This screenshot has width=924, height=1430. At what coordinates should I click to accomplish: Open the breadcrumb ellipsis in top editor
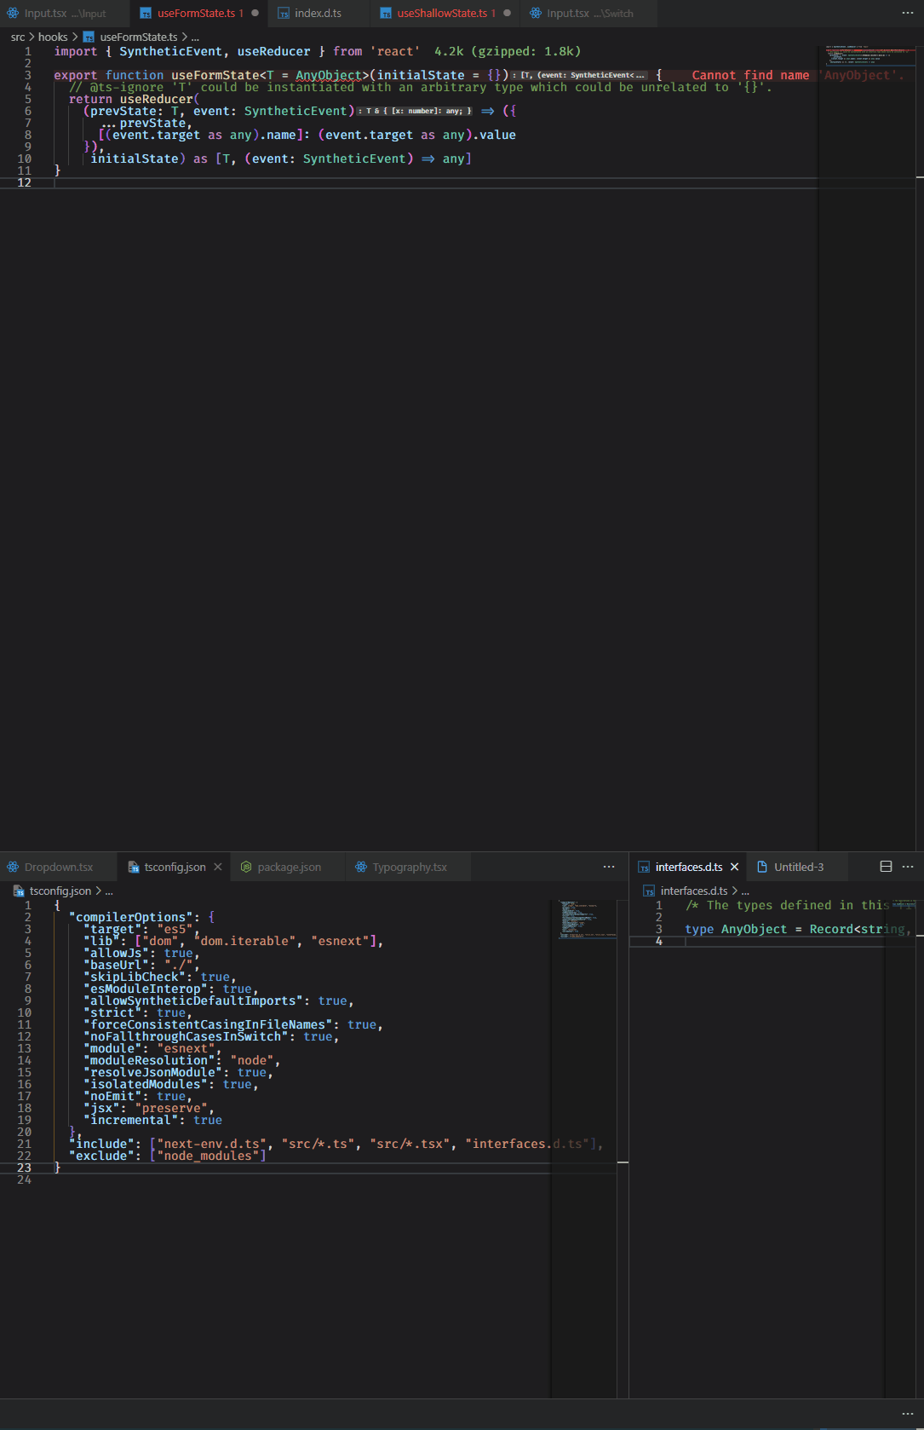click(195, 37)
